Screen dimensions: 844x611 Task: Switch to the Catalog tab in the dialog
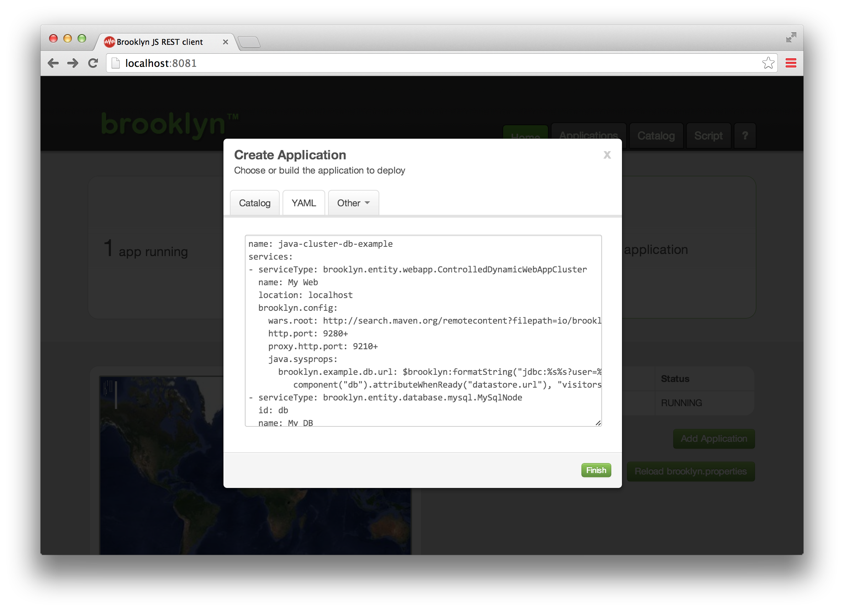pos(254,203)
